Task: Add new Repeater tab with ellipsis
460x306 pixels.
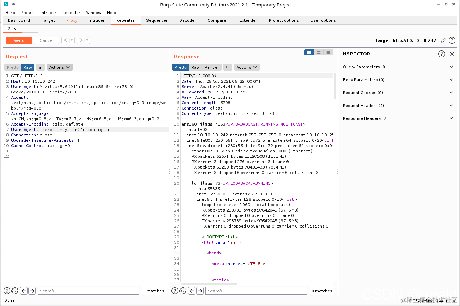Action: pos(29,29)
